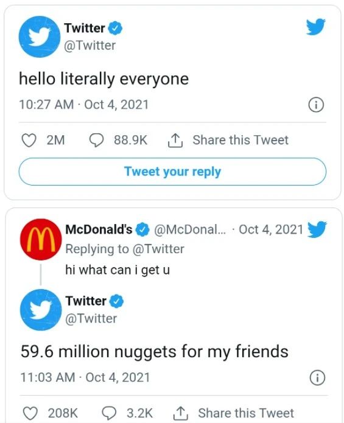Open the McDonald's account name link

click(x=99, y=229)
